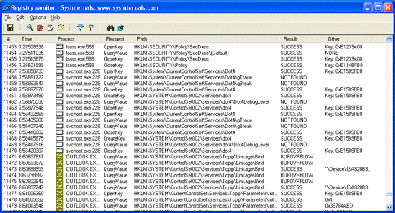395x213 pixels.
Task: Click the binoculars Find icon
Action: (x=110, y=27)
